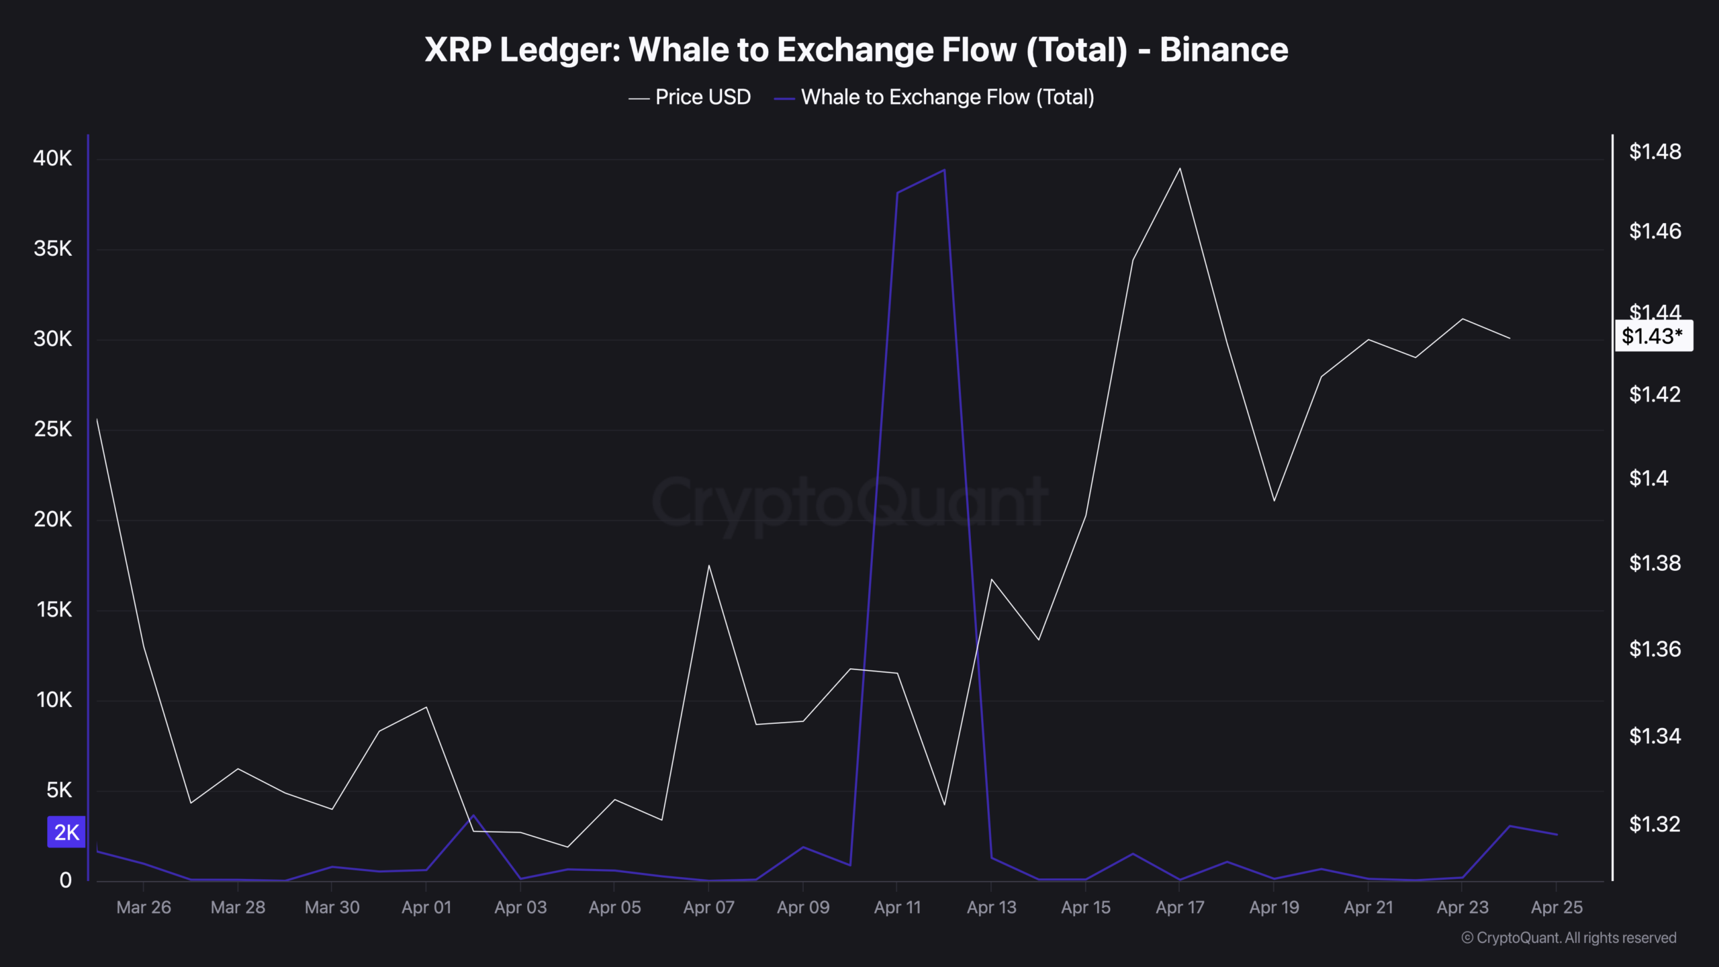This screenshot has width=1719, height=967.
Task: Open the CryptoQuant copyright notice link
Action: coord(1569,937)
